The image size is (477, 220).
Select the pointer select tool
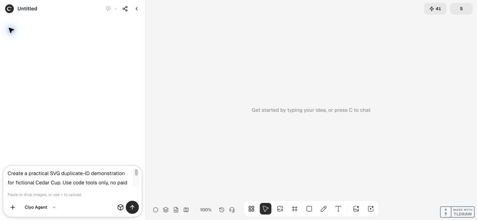tap(266, 209)
